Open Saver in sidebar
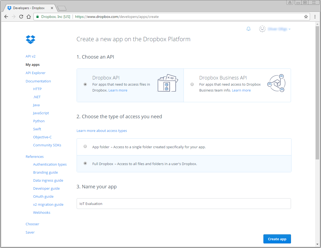The height and width of the screenshot is (248, 321). (30, 232)
